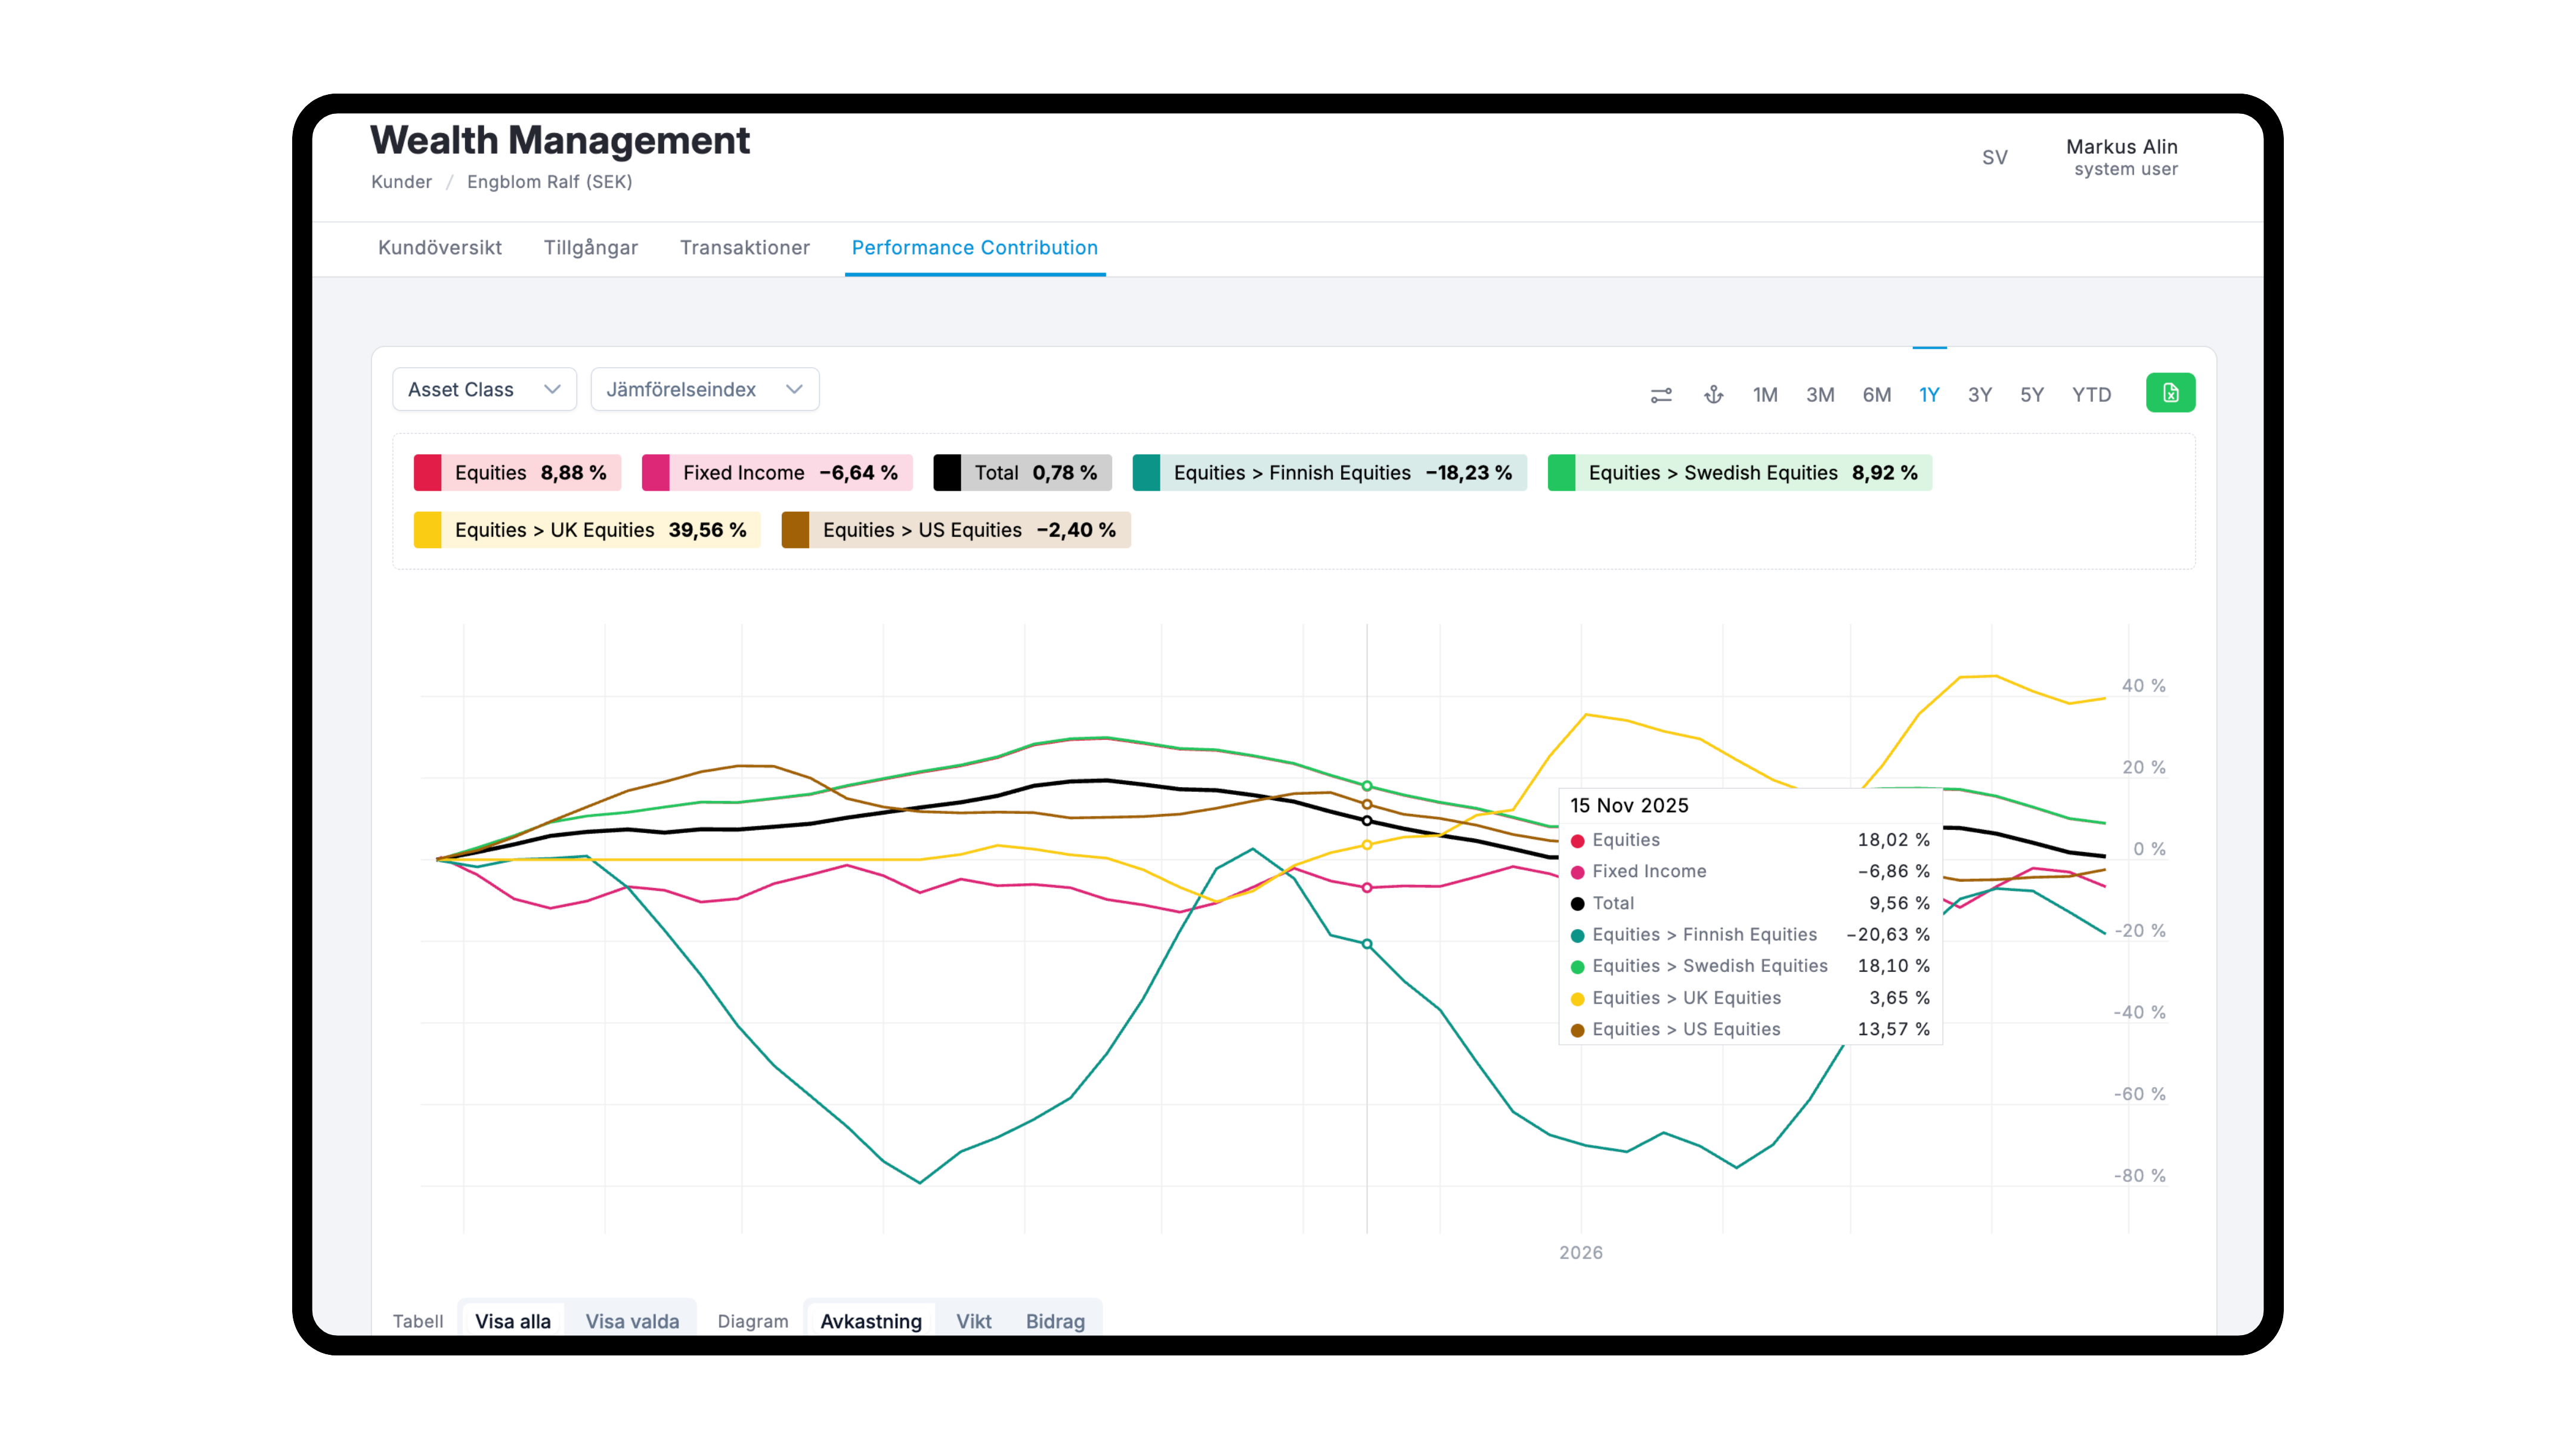This screenshot has height=1449, width=2576.
Task: Follow the Kunder breadcrumb link
Action: point(401,182)
